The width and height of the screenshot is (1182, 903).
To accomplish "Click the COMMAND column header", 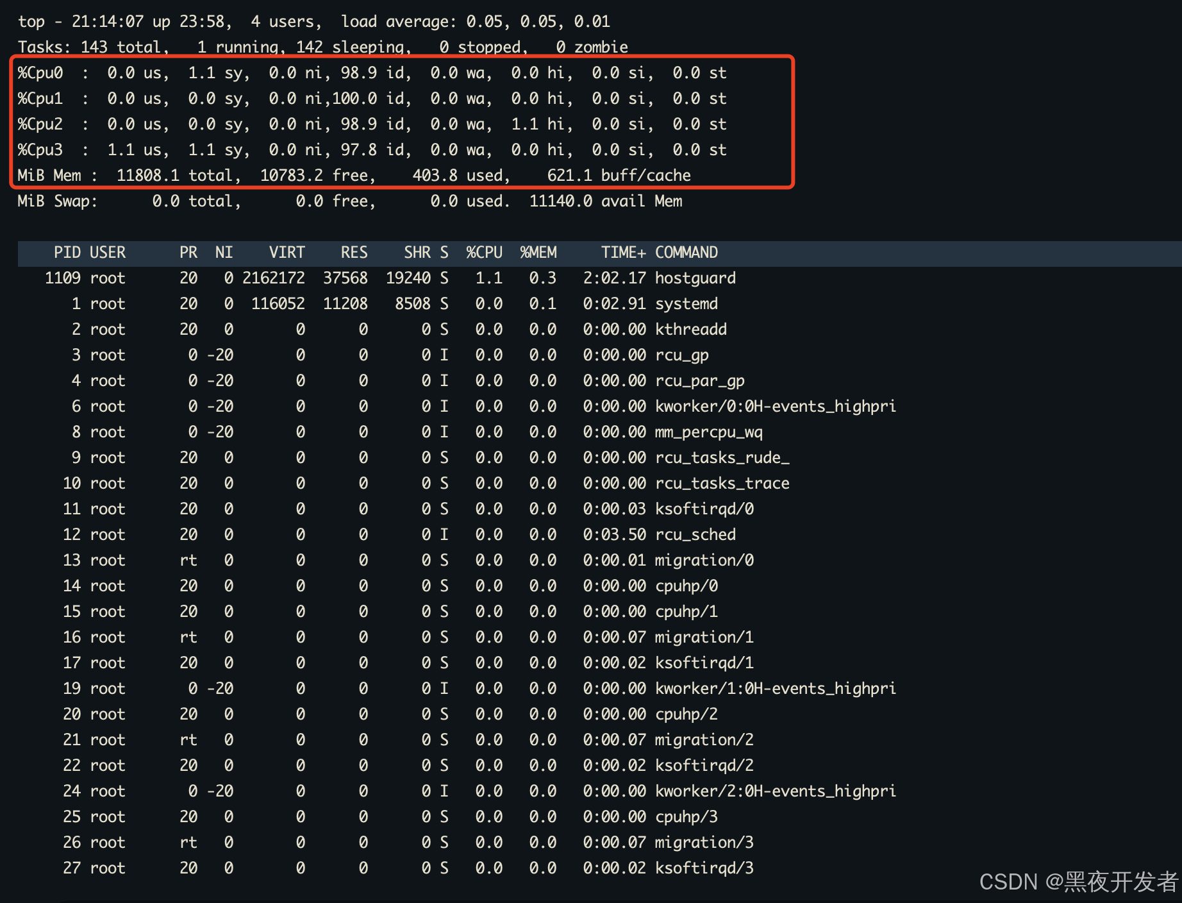I will click(x=687, y=253).
